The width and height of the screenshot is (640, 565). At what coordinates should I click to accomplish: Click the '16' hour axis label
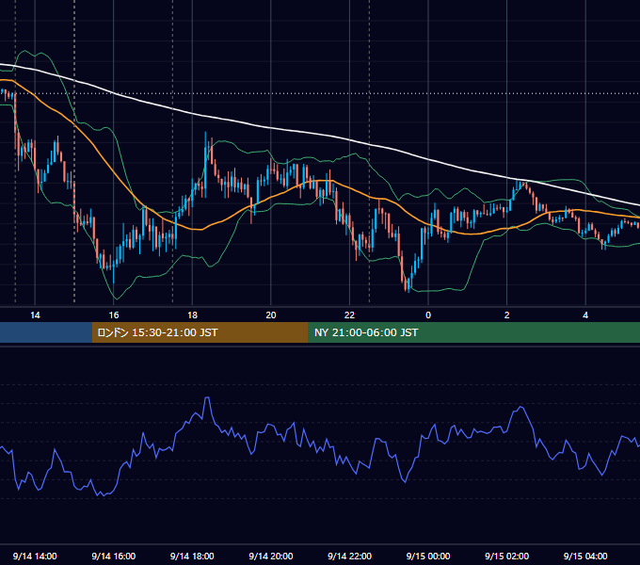(x=114, y=315)
